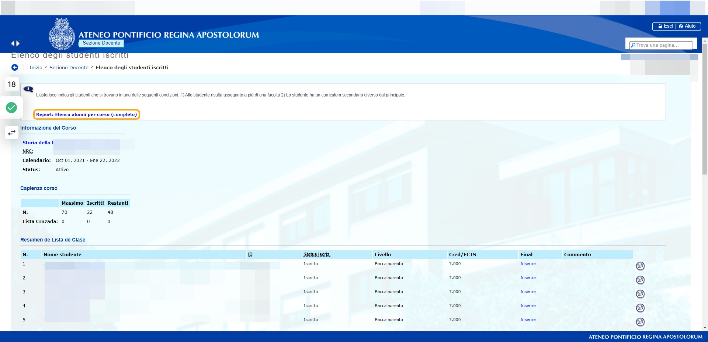Click Attivo status value
Screen dimensions: 708x342
coord(62,170)
